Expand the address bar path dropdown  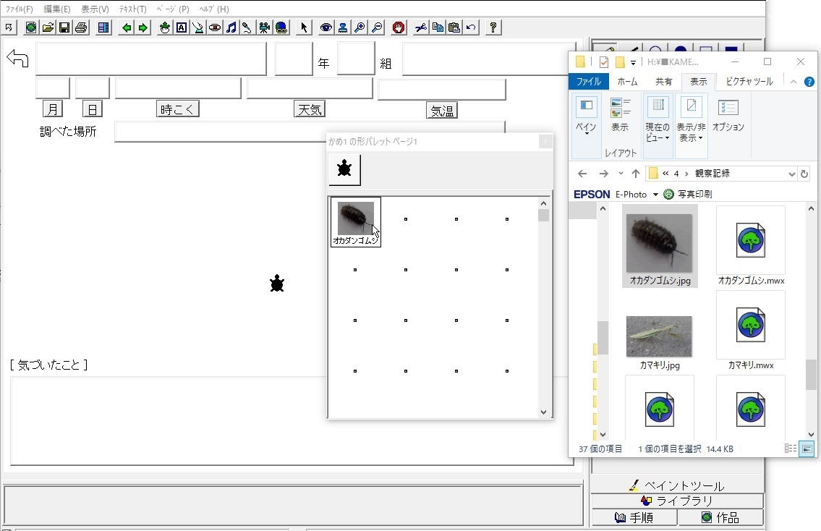791,174
